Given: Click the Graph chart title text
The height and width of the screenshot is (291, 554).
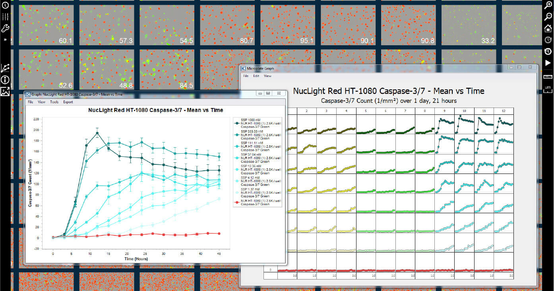Looking at the screenshot, I should click(x=156, y=110).
